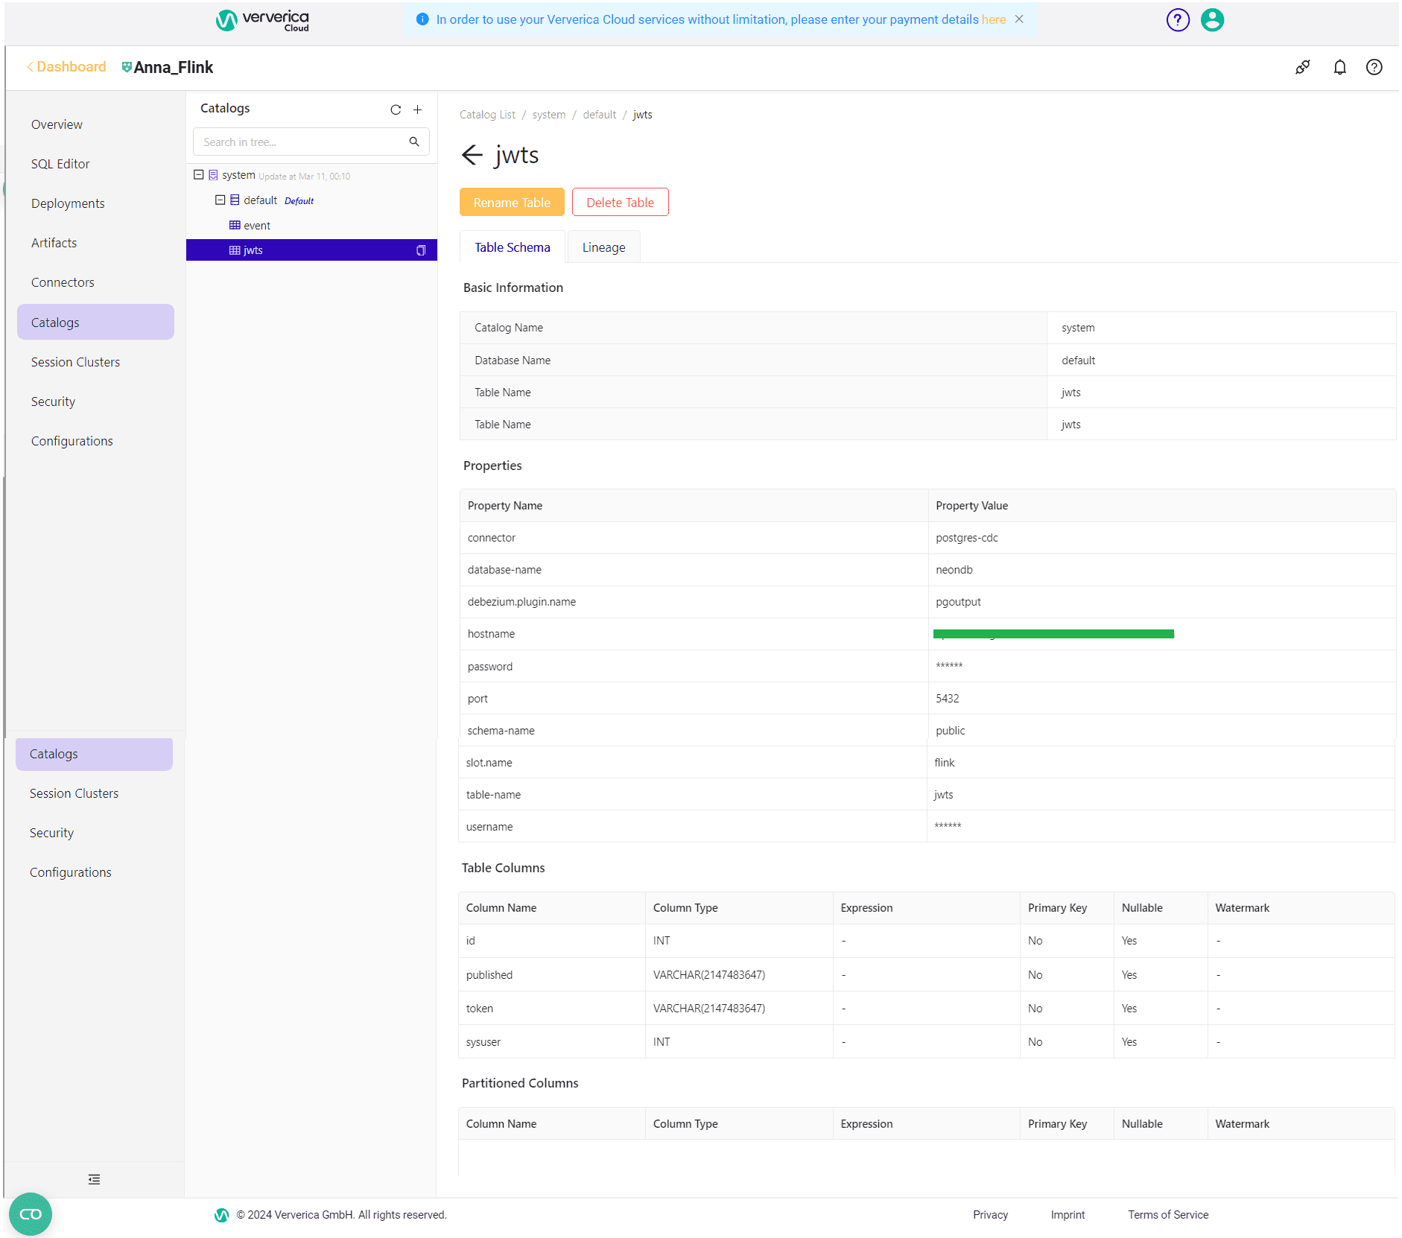
Task: Click the user account avatar icon
Action: pyautogui.click(x=1212, y=20)
